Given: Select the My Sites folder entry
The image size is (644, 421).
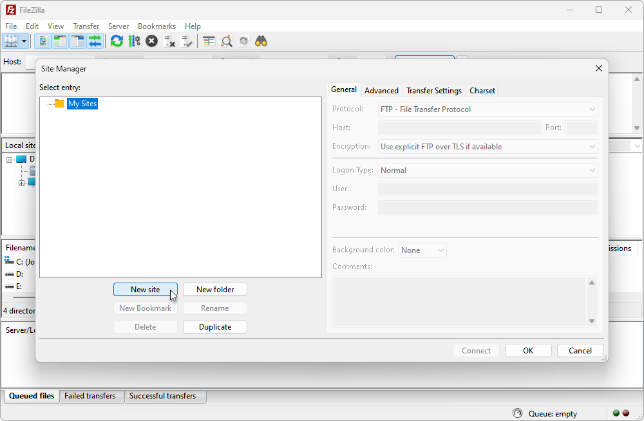Looking at the screenshot, I should pyautogui.click(x=82, y=104).
